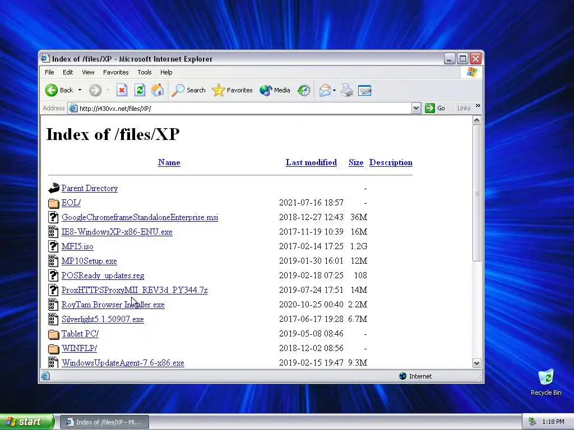Viewport: 574px width, 430px height.
Task: Expand the address bar dropdown
Action: 416,108
